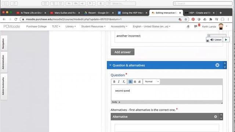The width and height of the screenshot is (235, 132).
Task: Open the Chrome three-dot menu
Action: [x=228, y=19]
